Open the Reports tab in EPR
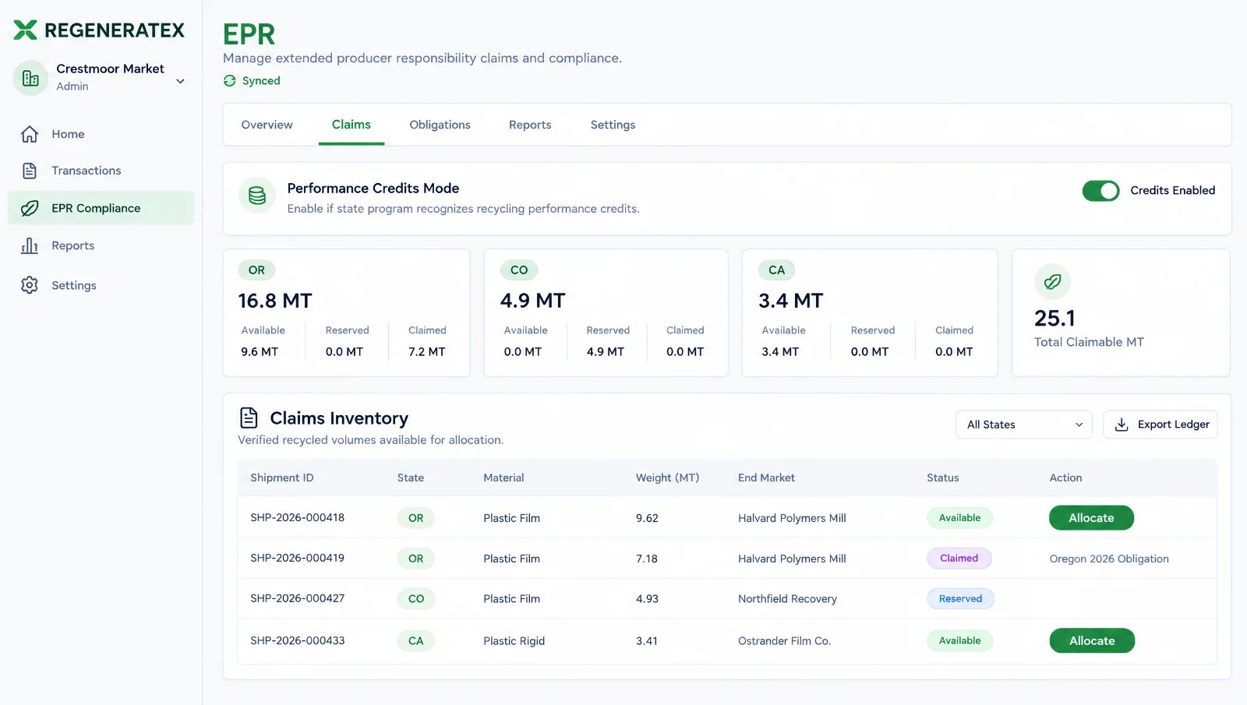1247x705 pixels. pos(530,125)
